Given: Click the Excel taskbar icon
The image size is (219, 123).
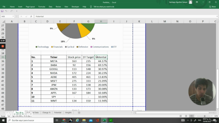Looking at the screenshot, I should (x=104, y=120).
